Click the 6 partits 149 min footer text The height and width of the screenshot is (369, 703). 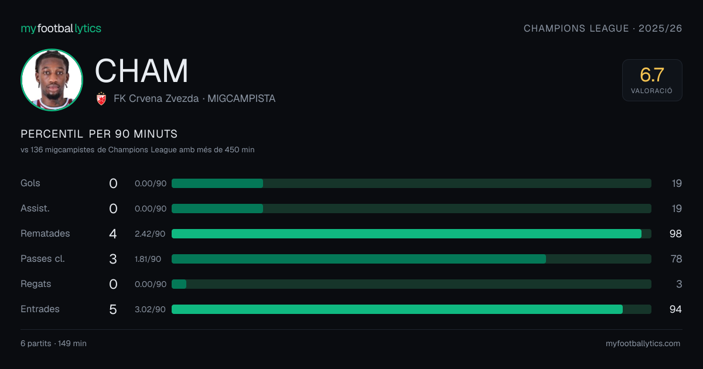tap(53, 343)
